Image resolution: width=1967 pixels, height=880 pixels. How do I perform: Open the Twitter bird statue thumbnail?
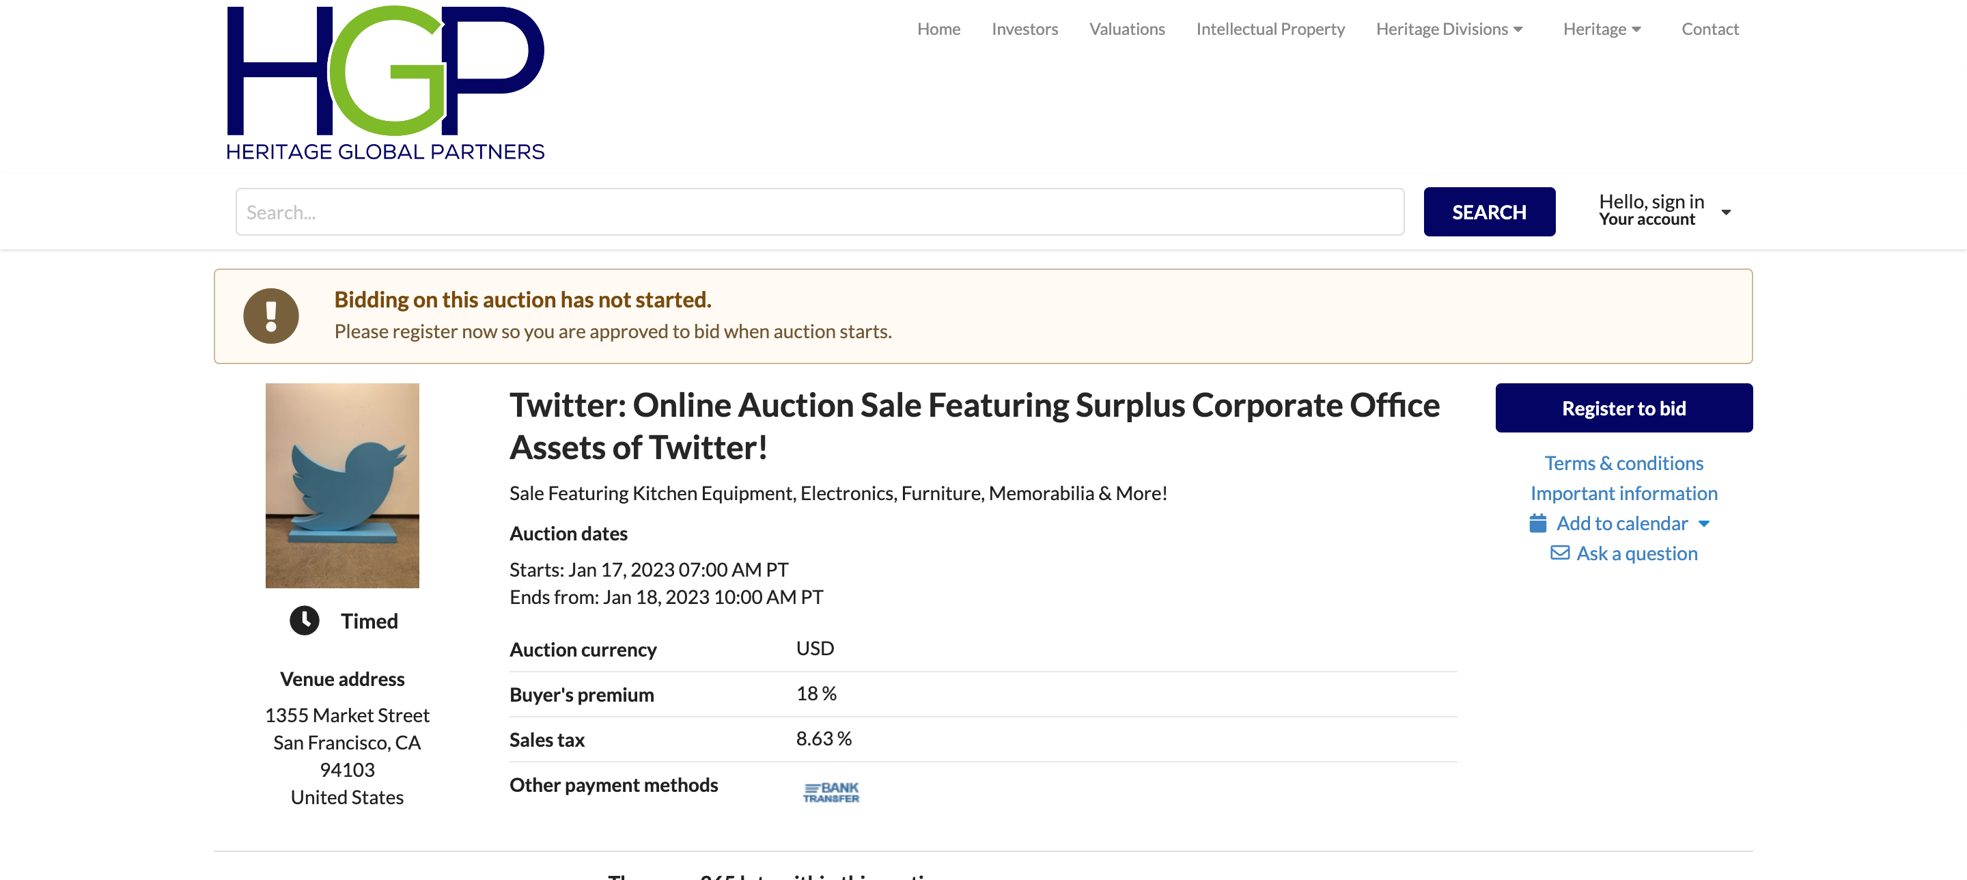[x=342, y=485]
